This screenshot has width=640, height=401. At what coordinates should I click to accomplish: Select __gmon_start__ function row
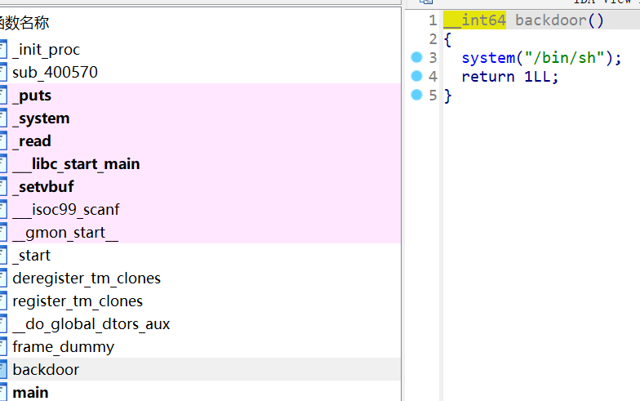click(x=200, y=232)
